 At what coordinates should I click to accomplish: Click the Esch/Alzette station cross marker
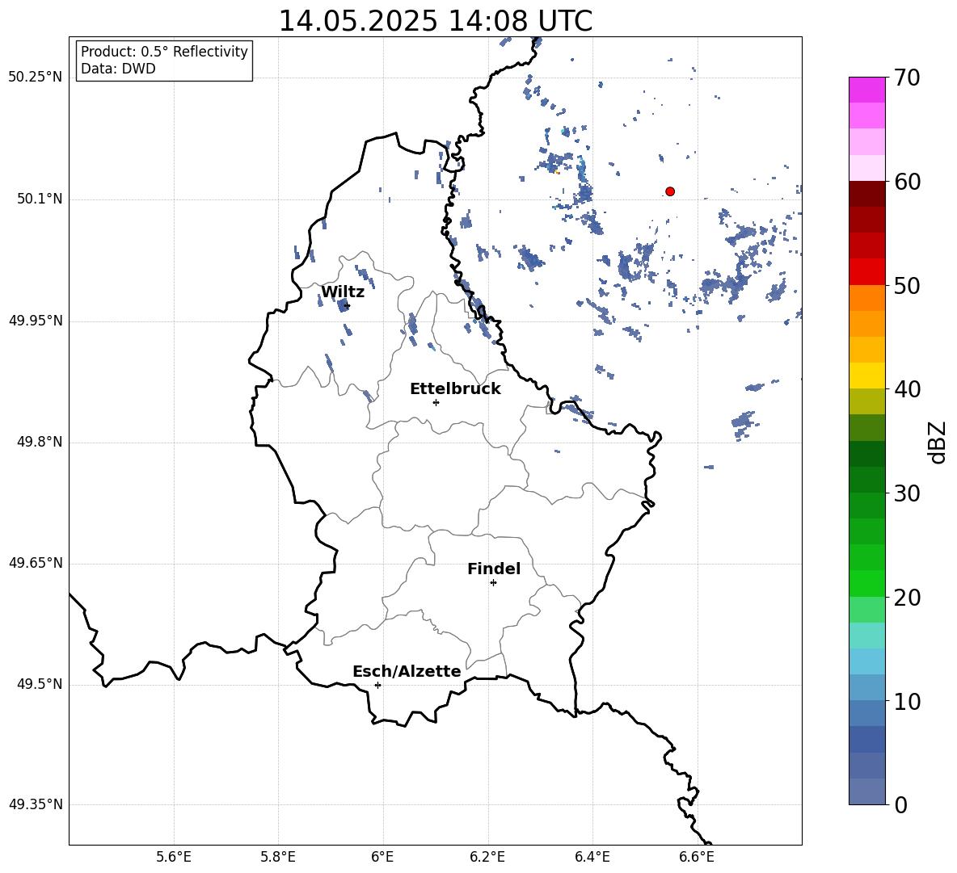[x=377, y=685]
